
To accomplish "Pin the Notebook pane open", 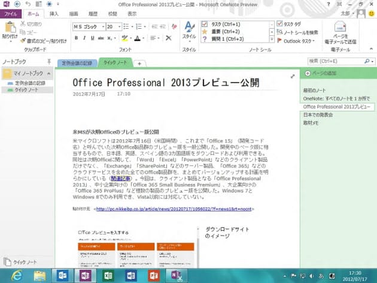I will point(48,62).
